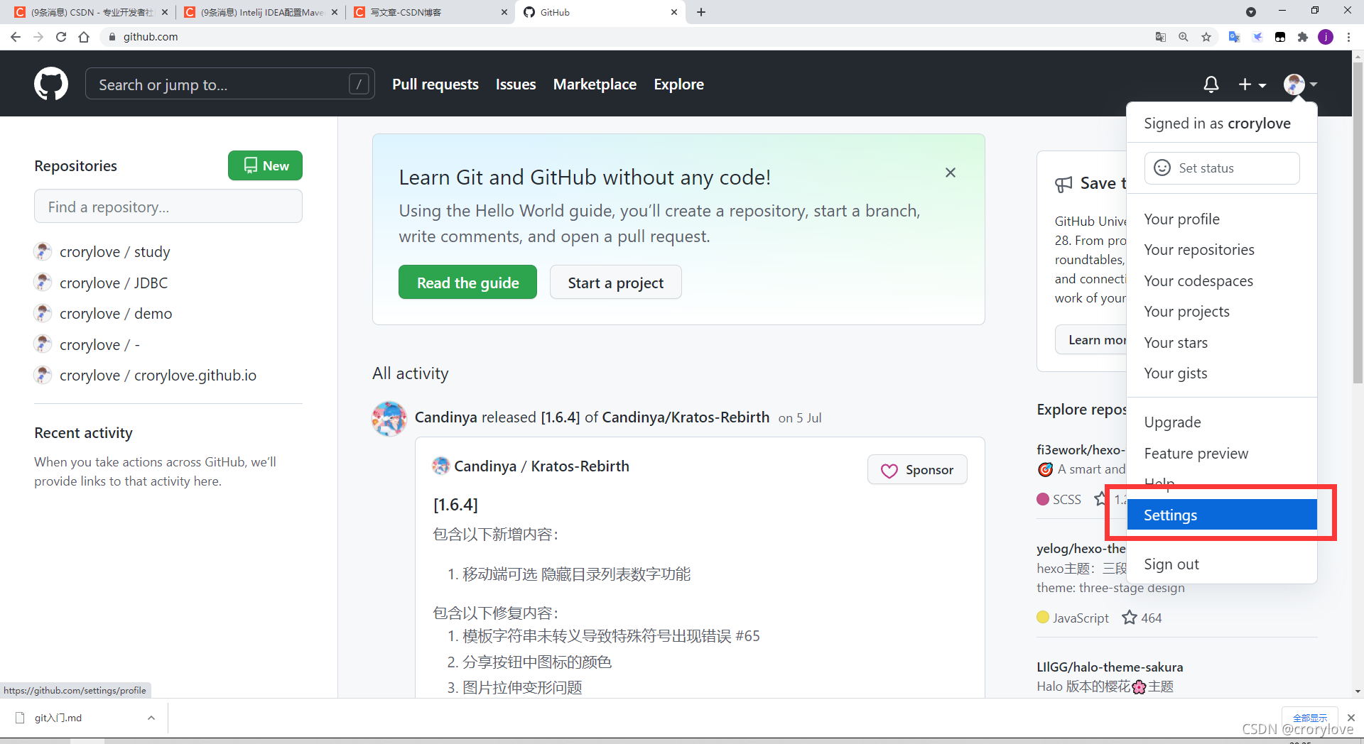The image size is (1364, 744).
Task: Open a new browser tab
Action: (701, 12)
